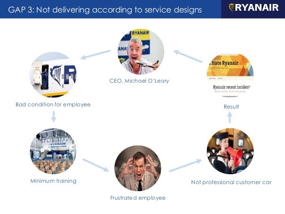Viewport: 285px width, 214px height.
Task: Select the 'CEO, Michael O'Leary' caption
Action: (x=139, y=81)
